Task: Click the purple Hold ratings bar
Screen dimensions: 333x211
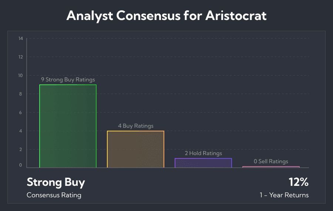Action: pyautogui.click(x=203, y=163)
